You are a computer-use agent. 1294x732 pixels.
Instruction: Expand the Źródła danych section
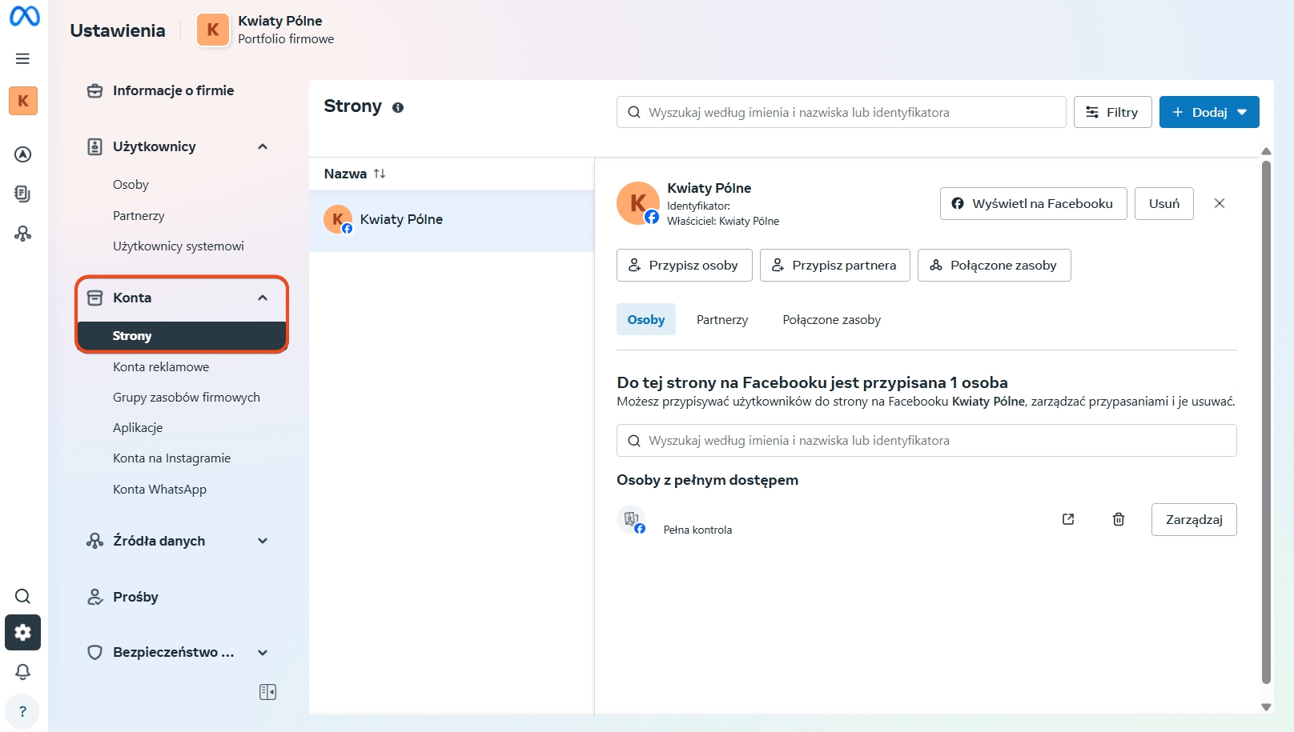[x=263, y=541]
